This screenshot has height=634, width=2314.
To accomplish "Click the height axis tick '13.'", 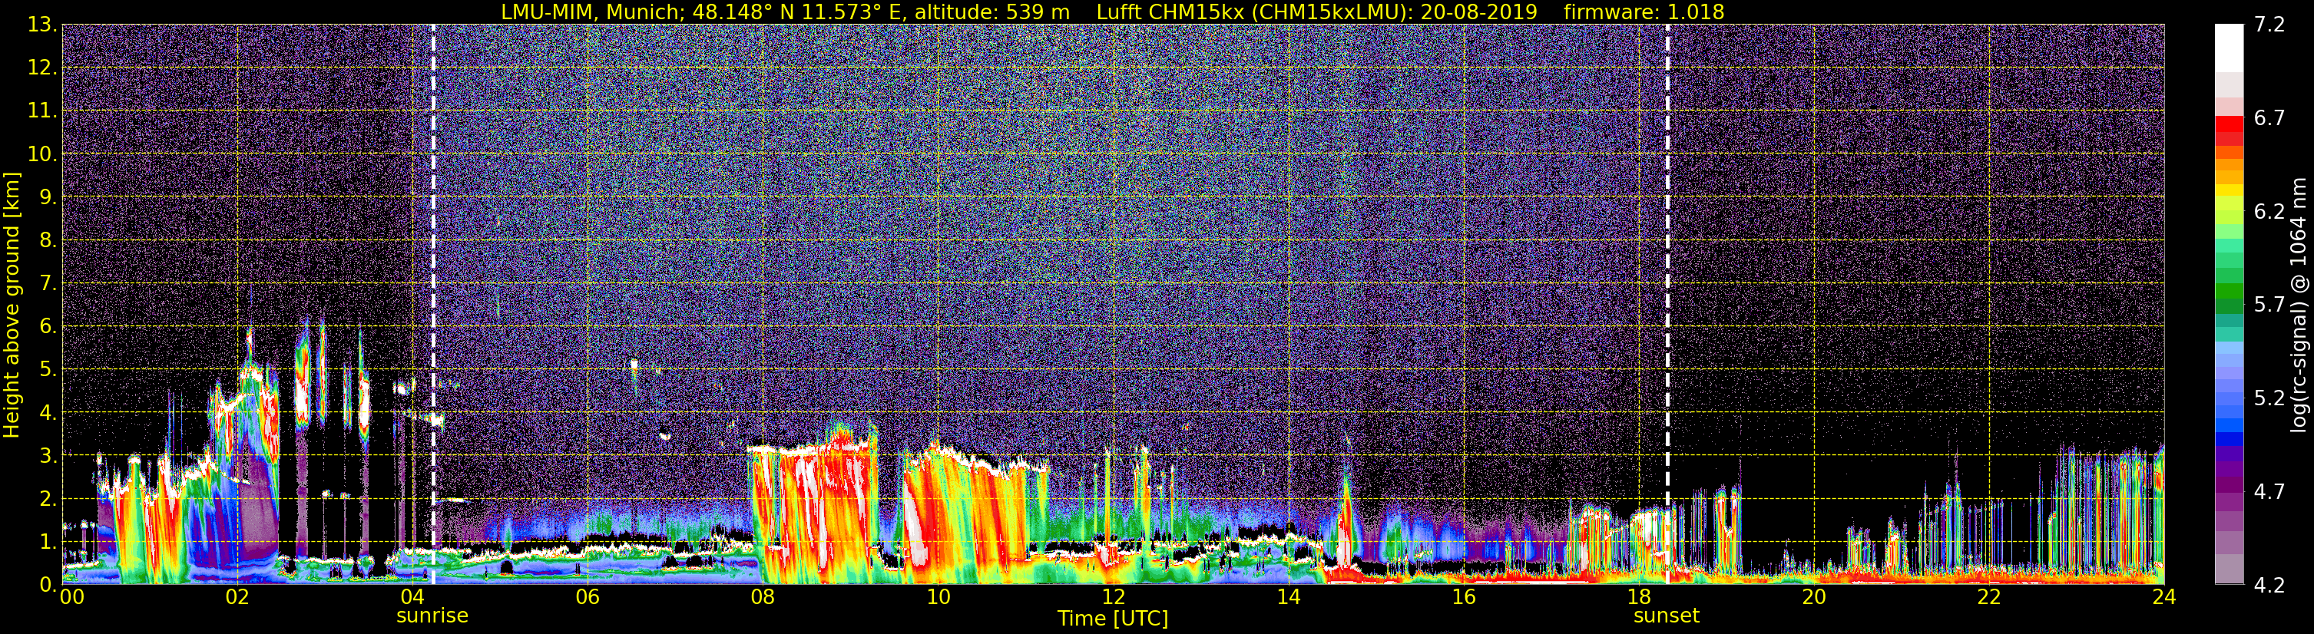I will [x=42, y=25].
